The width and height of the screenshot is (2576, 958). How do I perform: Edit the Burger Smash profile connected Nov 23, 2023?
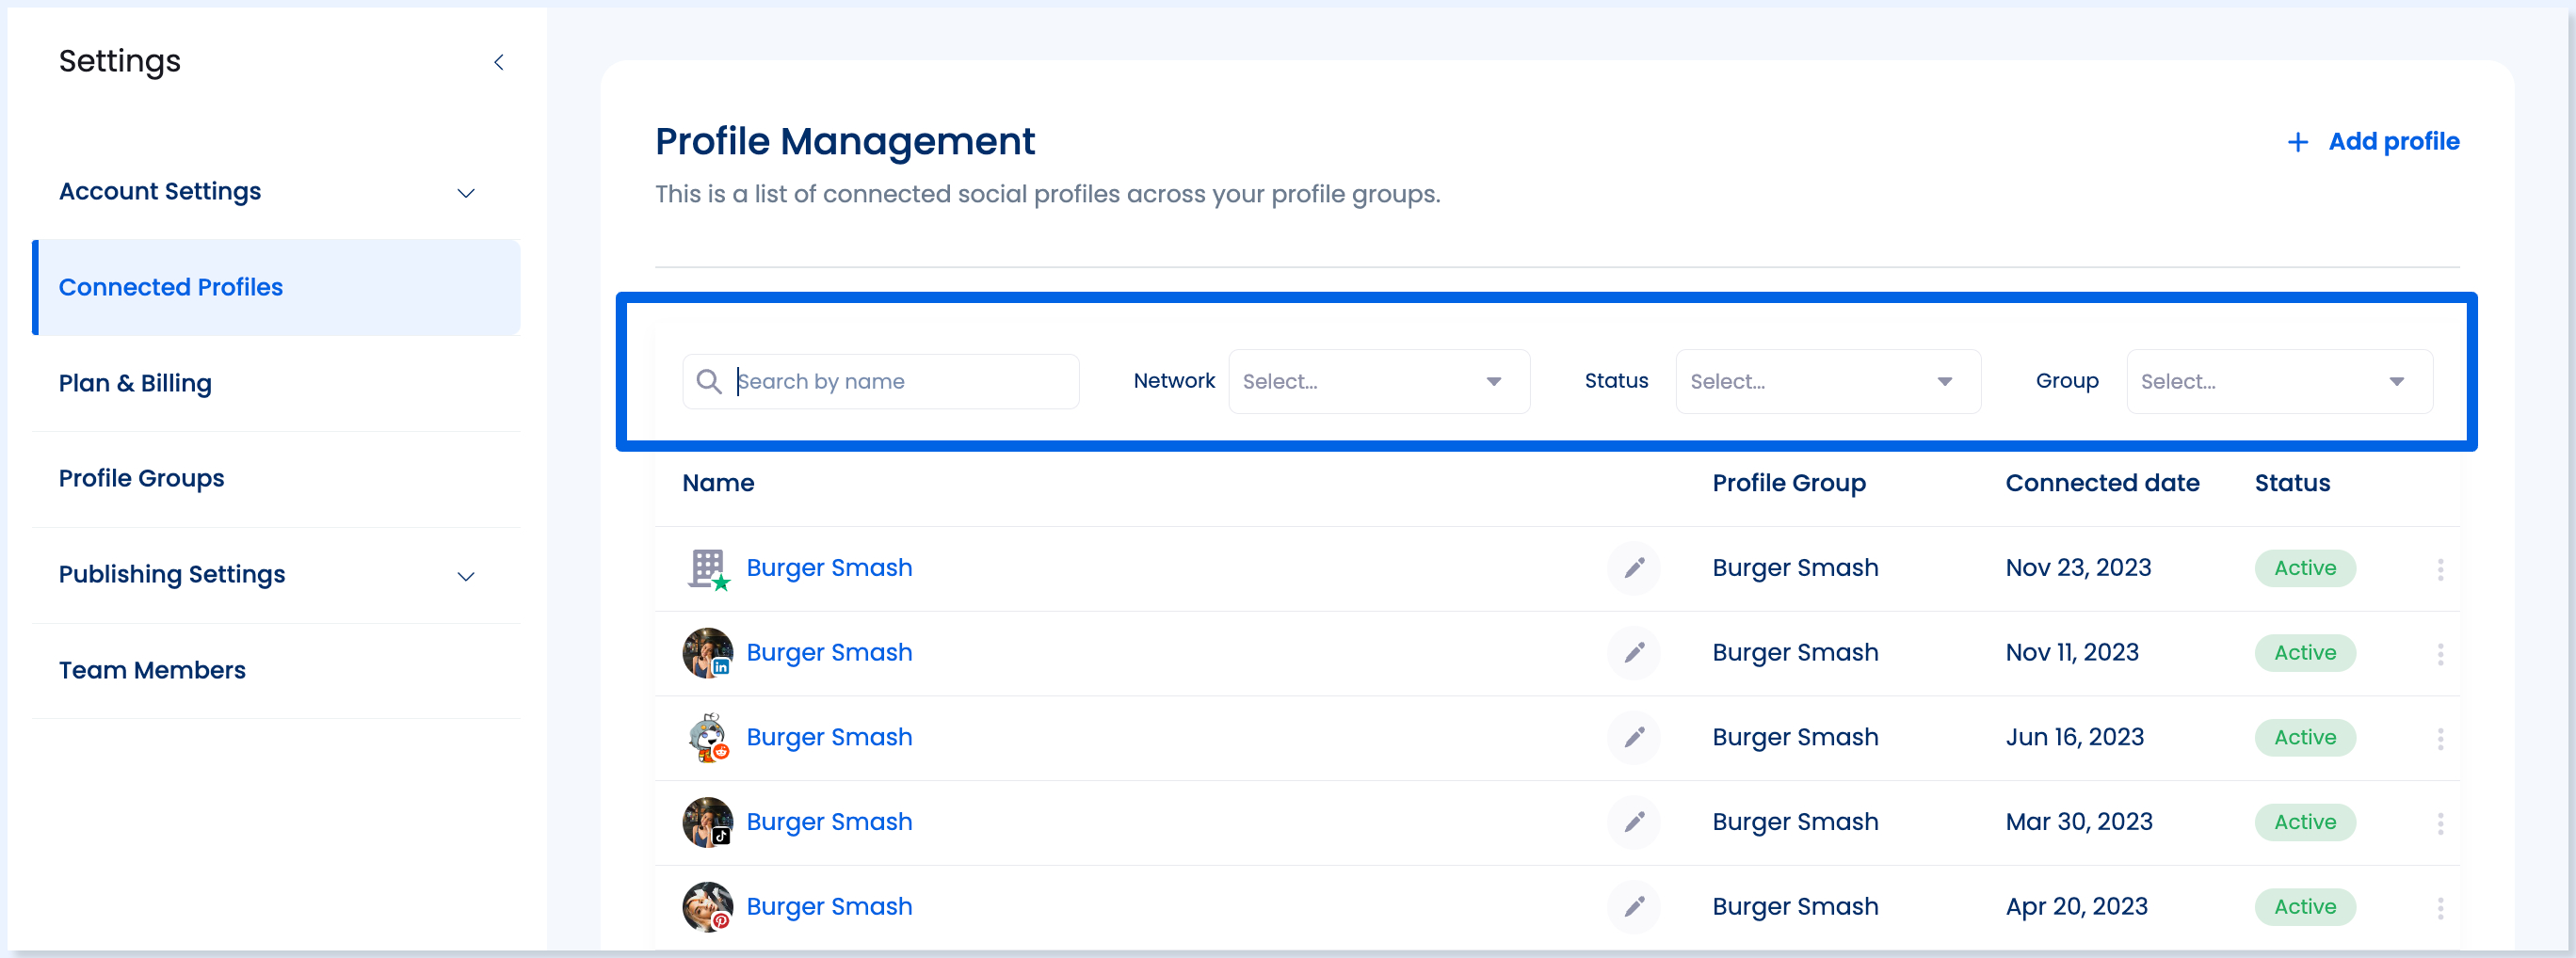pyautogui.click(x=1634, y=568)
